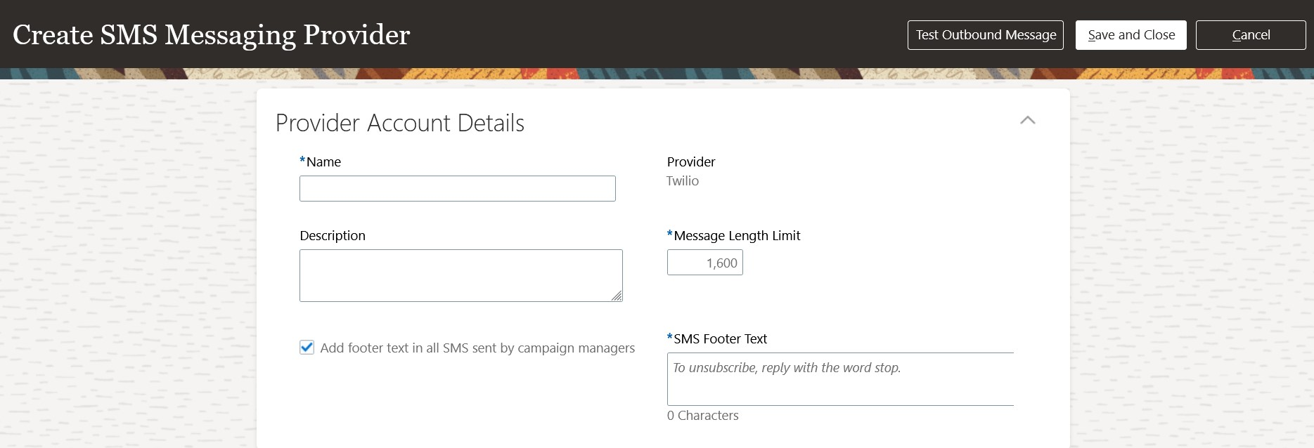Grab the Description box resize handle

pos(617,296)
